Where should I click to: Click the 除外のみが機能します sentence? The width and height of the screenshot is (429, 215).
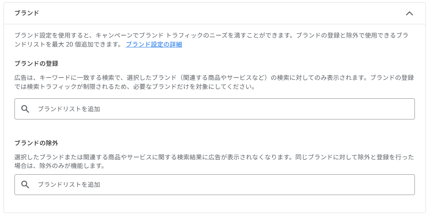point(72,166)
